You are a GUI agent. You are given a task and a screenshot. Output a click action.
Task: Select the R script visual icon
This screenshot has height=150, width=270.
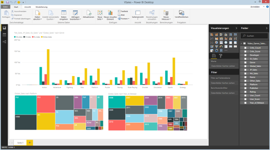pyautogui.click(x=221, y=50)
